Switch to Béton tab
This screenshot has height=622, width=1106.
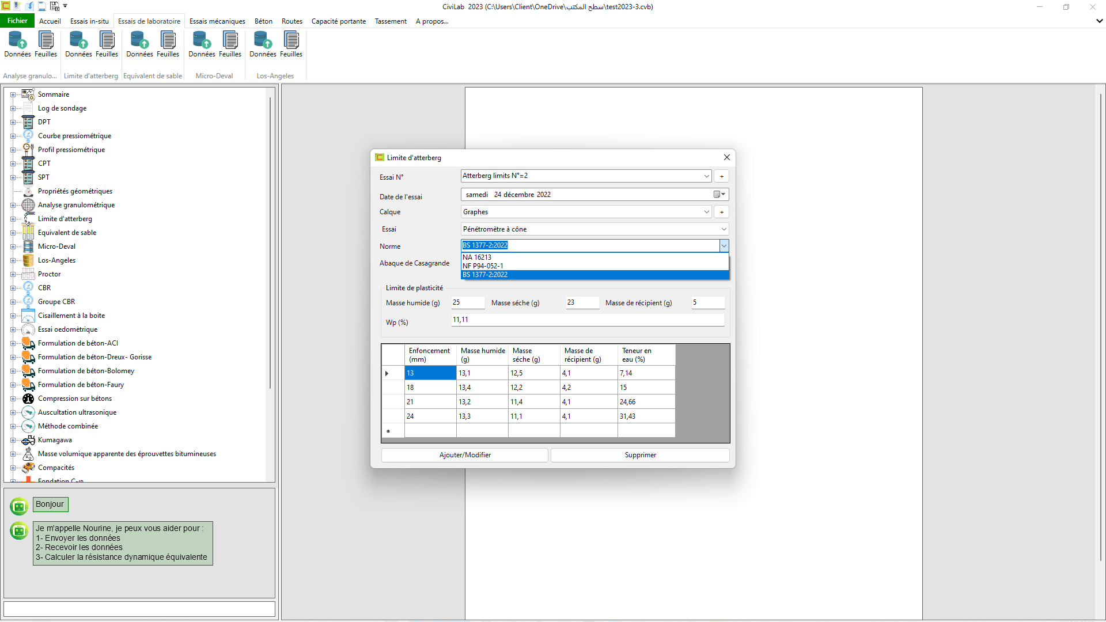(263, 21)
